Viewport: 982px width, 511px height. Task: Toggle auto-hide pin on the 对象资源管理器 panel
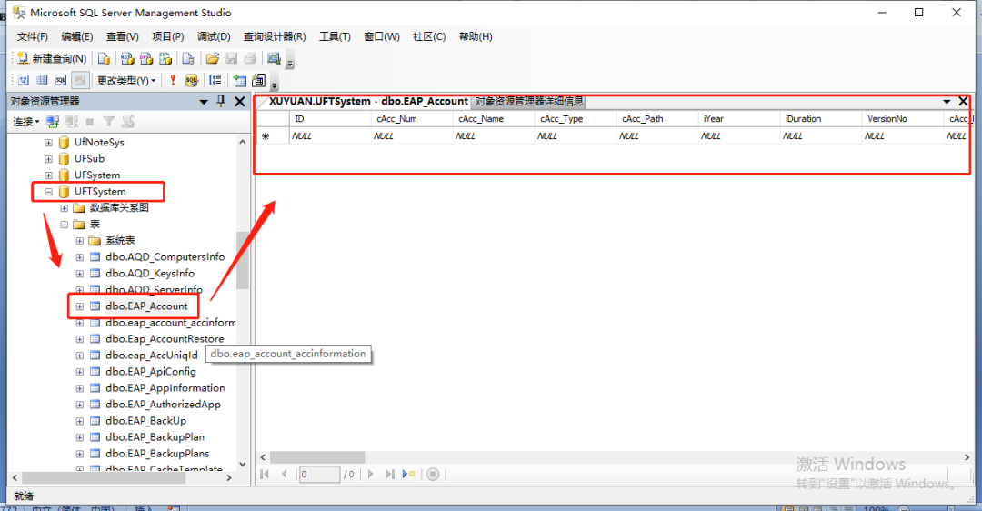[221, 101]
